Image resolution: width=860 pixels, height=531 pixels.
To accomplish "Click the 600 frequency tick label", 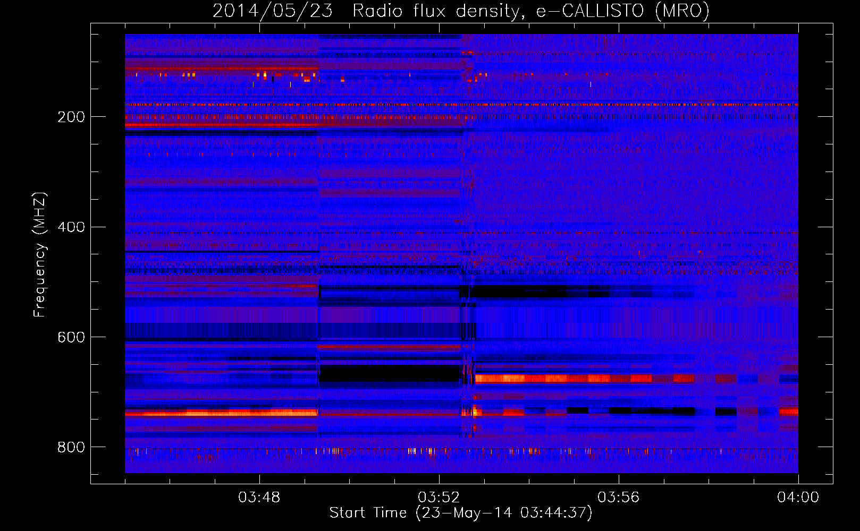I will click(x=71, y=338).
